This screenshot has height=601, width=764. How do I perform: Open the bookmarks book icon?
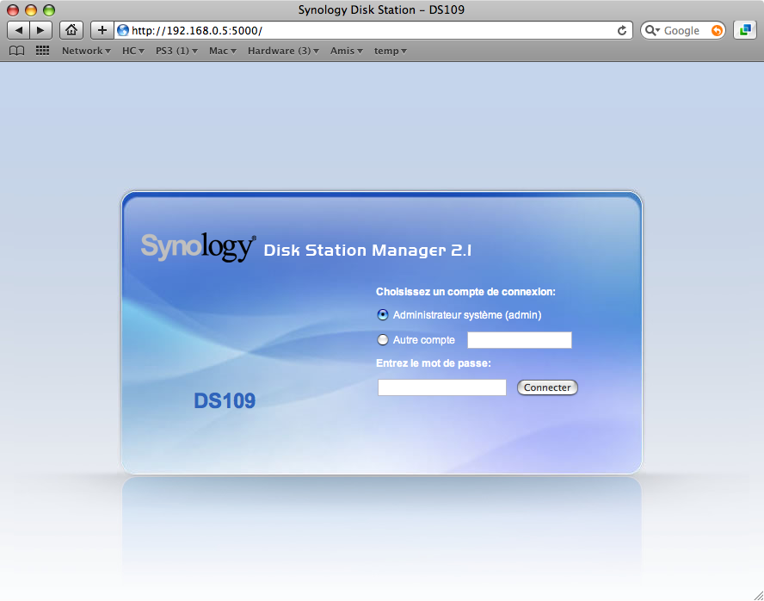click(17, 51)
